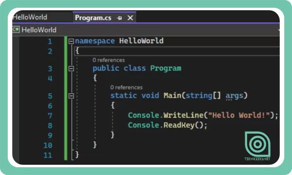Click the args parameter name
Image resolution: width=292 pixels, height=175 pixels.
point(234,96)
